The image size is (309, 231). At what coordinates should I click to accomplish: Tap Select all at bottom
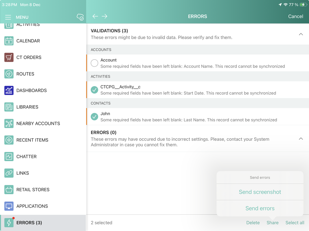click(x=295, y=223)
